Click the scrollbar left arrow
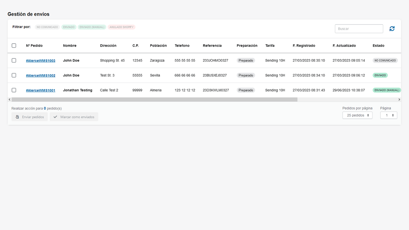The image size is (409, 230). [10, 100]
